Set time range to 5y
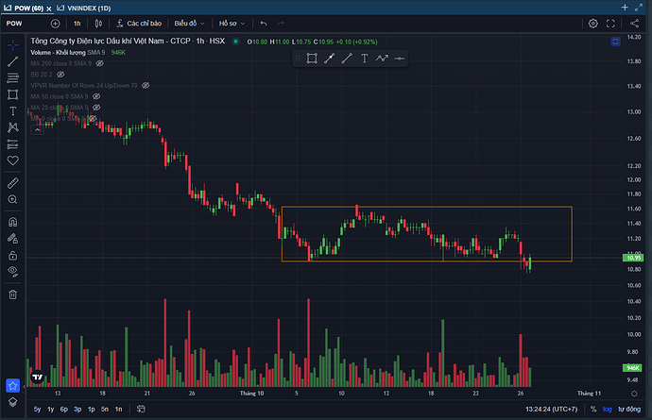 [x=37, y=409]
